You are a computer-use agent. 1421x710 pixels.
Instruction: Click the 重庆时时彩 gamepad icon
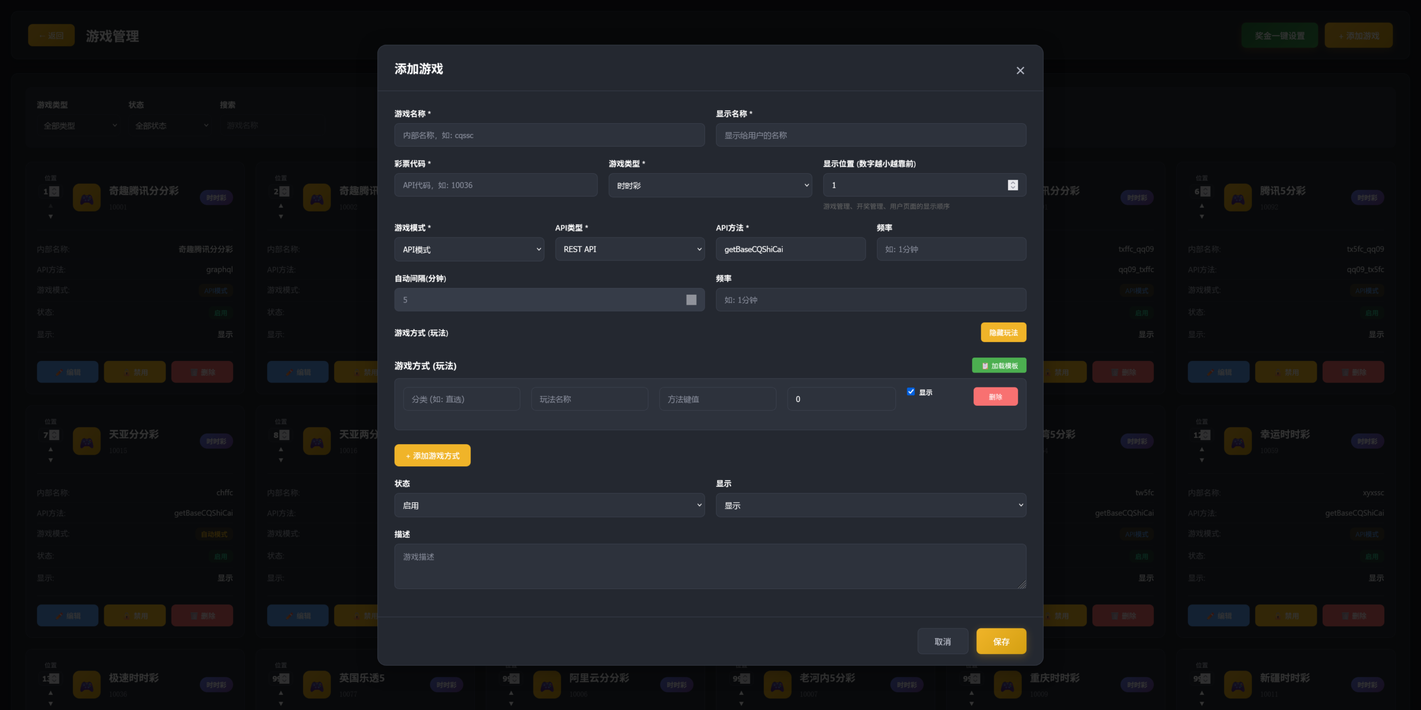(x=1007, y=684)
